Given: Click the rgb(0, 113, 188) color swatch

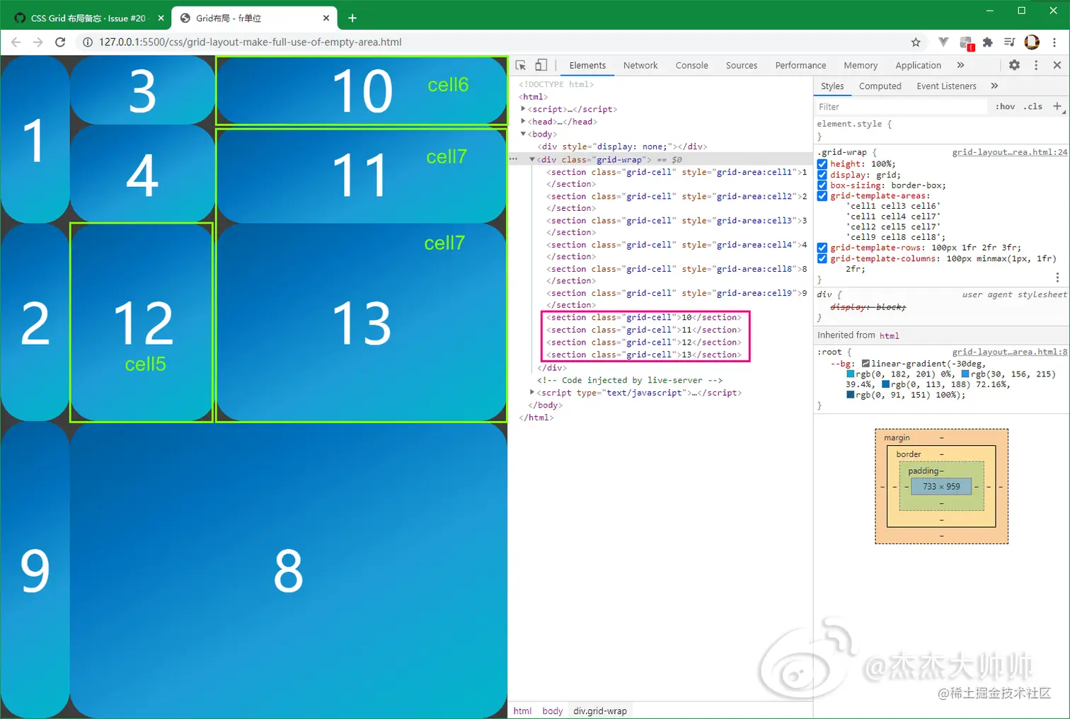Looking at the screenshot, I should [x=885, y=384].
